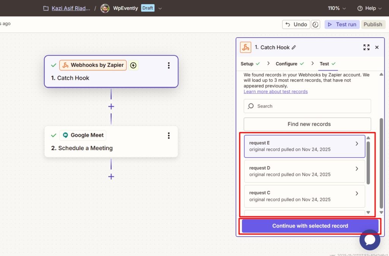
Task: Switch to the Setup tab
Action: click(x=248, y=63)
